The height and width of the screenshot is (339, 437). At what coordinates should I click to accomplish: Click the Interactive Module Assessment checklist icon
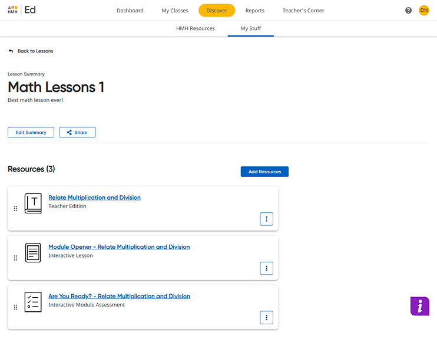click(33, 302)
